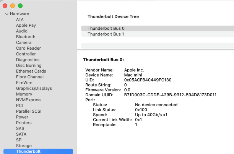The width and height of the screenshot is (234, 154).
Task: Open NVMExpress hardware details
Action: (28, 100)
